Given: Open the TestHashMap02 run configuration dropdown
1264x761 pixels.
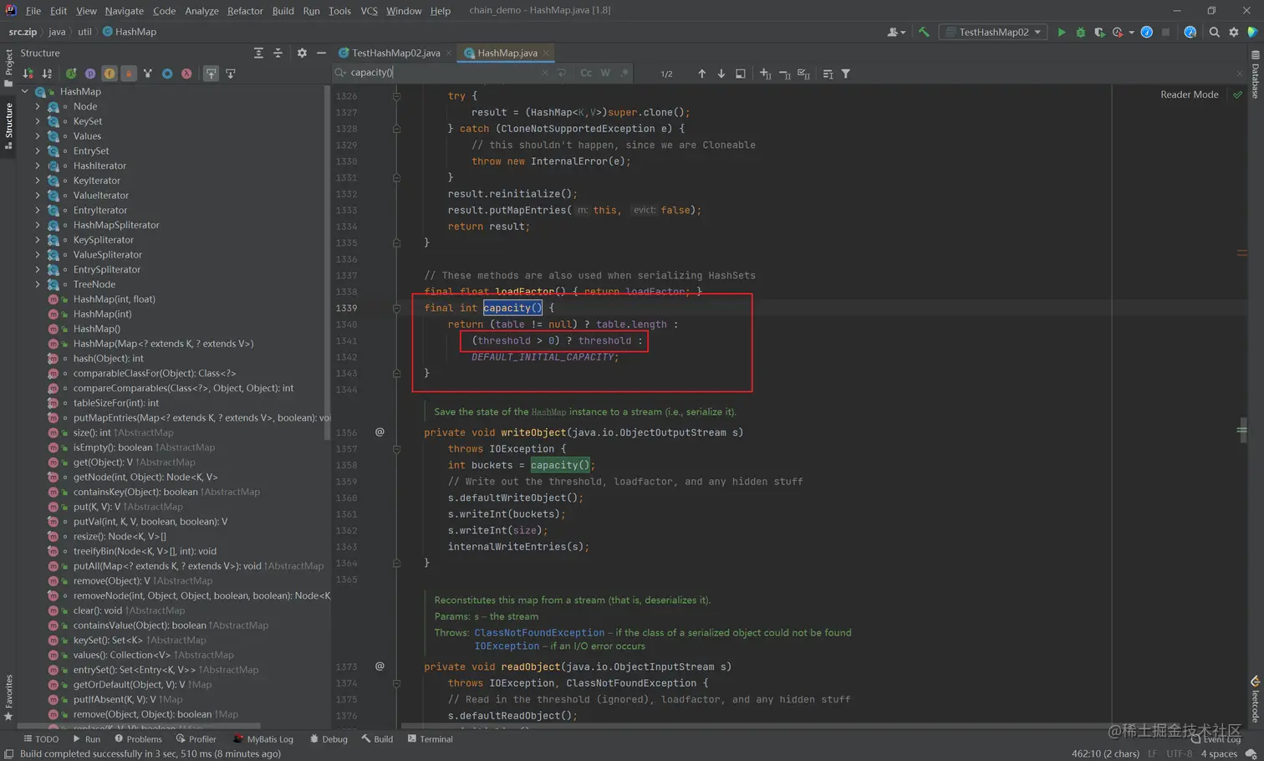Looking at the screenshot, I should click(994, 32).
